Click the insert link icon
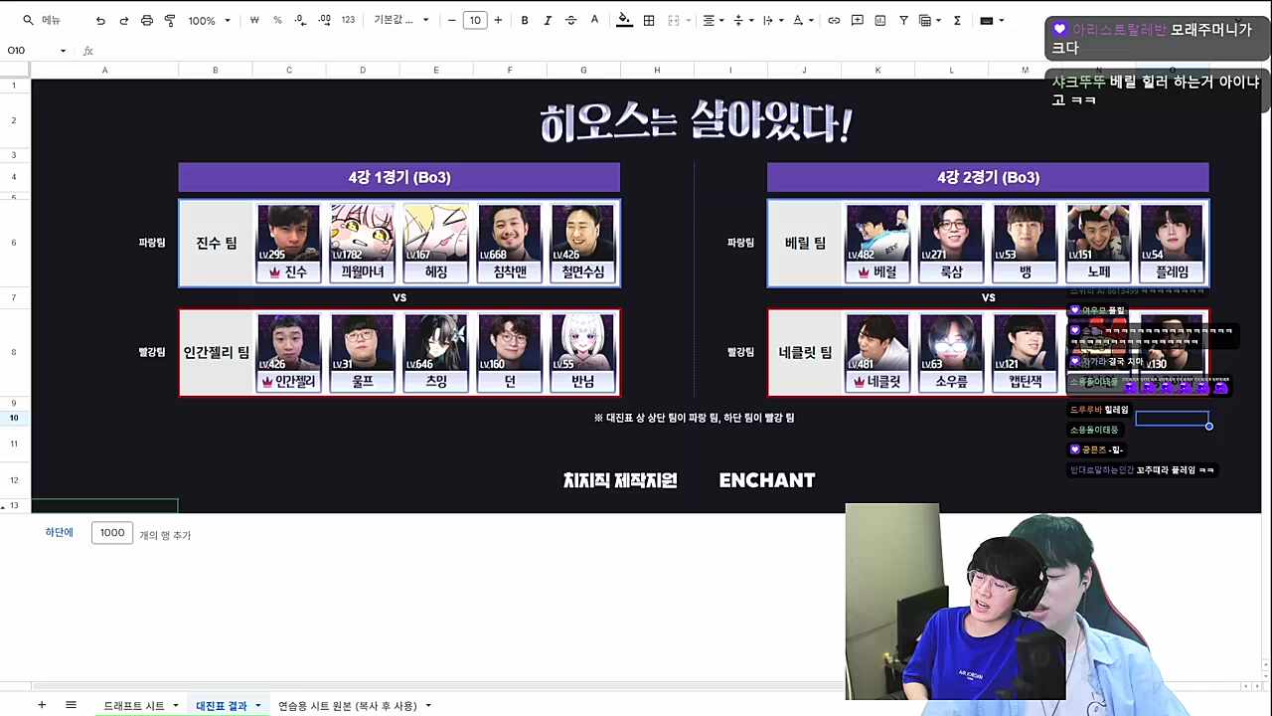Screen dimensions: 1272x716 click(x=834, y=20)
